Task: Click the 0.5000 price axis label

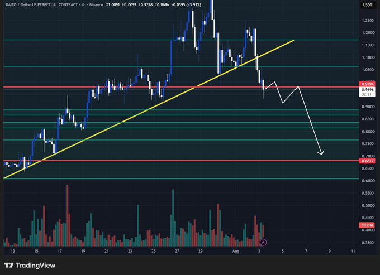Action: click(368, 205)
